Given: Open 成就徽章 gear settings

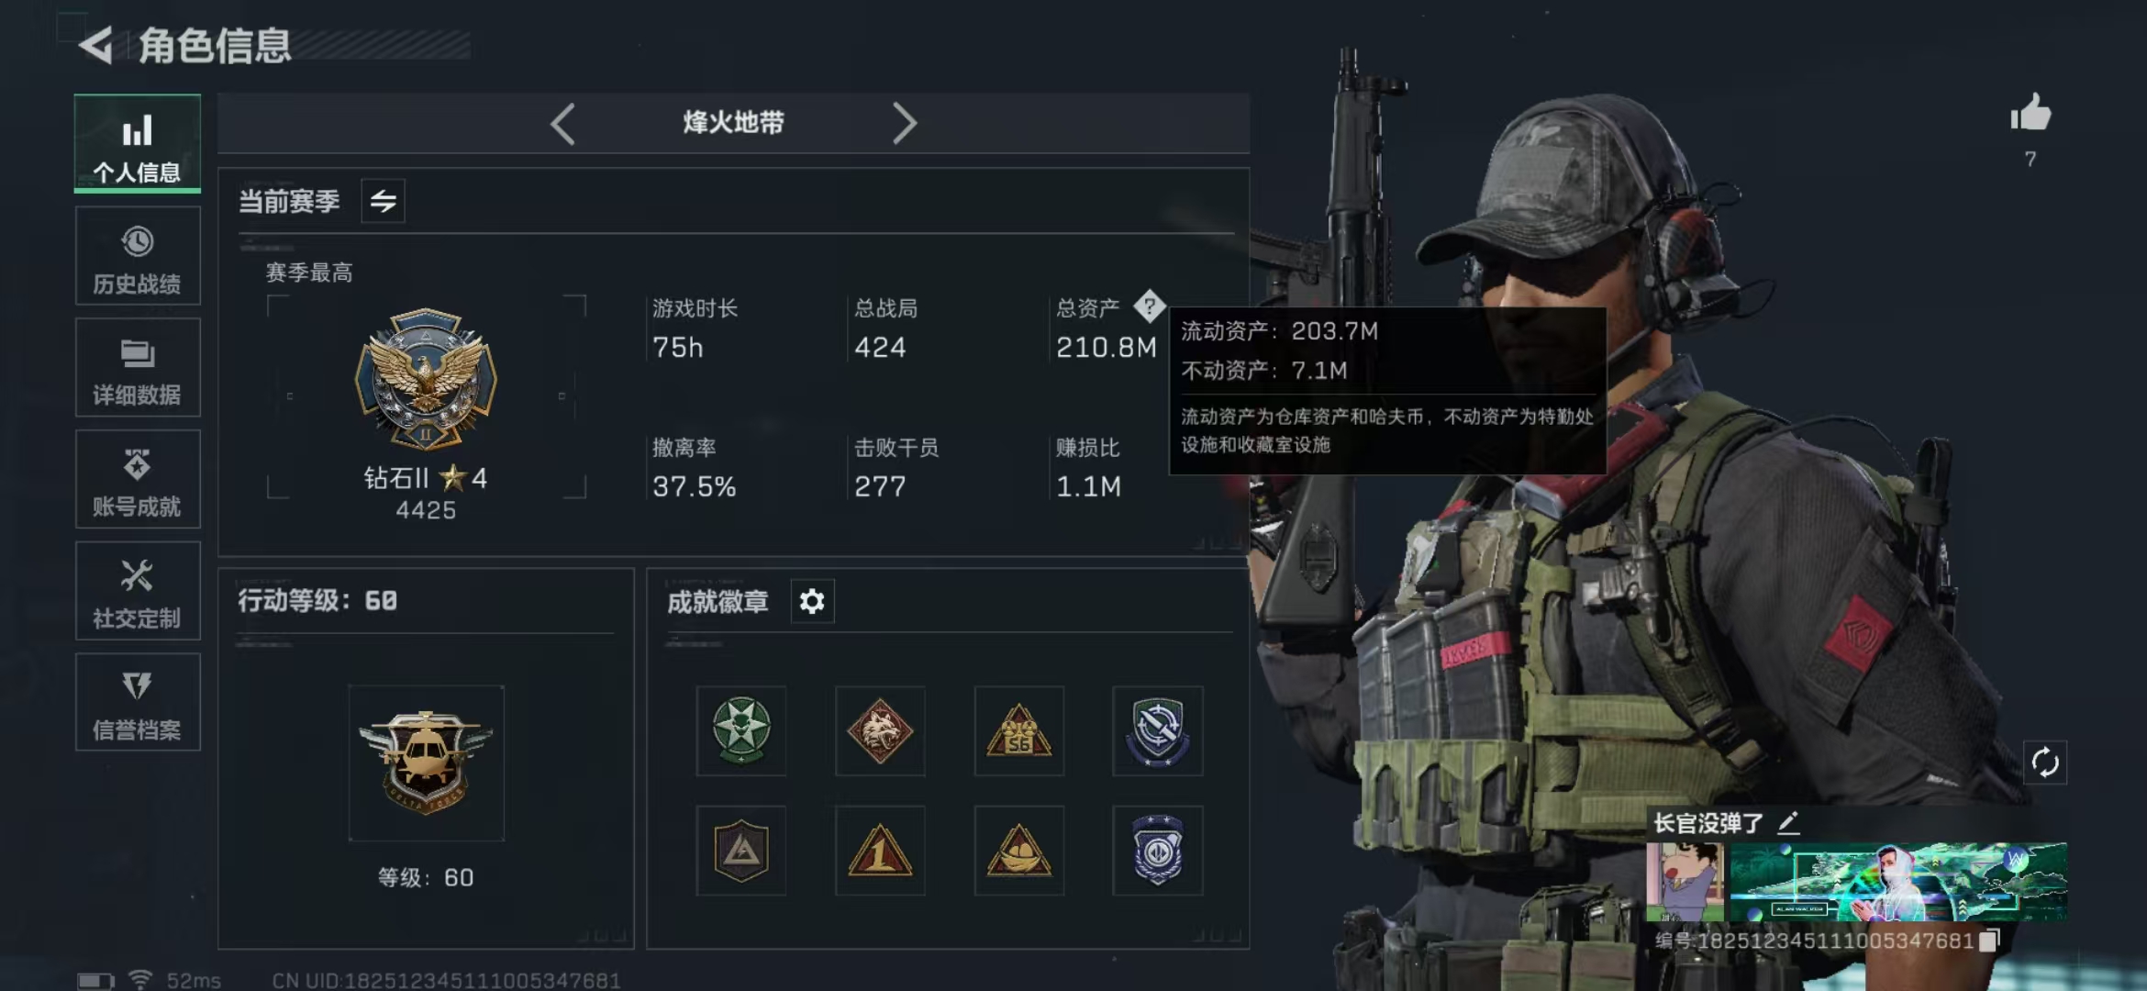Looking at the screenshot, I should [812, 601].
